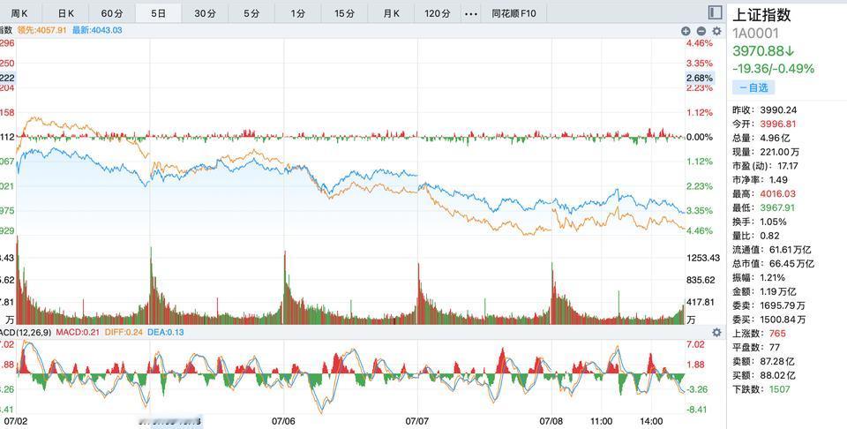Switch to 周K tab
Viewport: 847px width, 429px height.
coord(19,13)
